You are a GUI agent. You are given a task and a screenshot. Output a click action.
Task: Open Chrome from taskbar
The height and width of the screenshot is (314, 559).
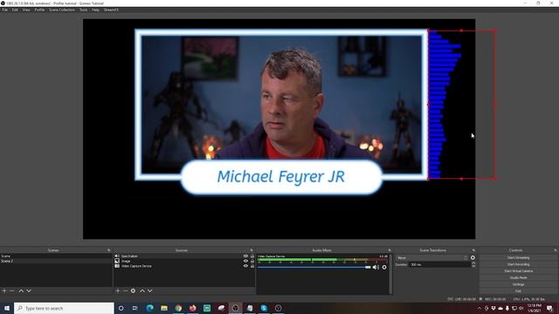[x=178, y=308]
